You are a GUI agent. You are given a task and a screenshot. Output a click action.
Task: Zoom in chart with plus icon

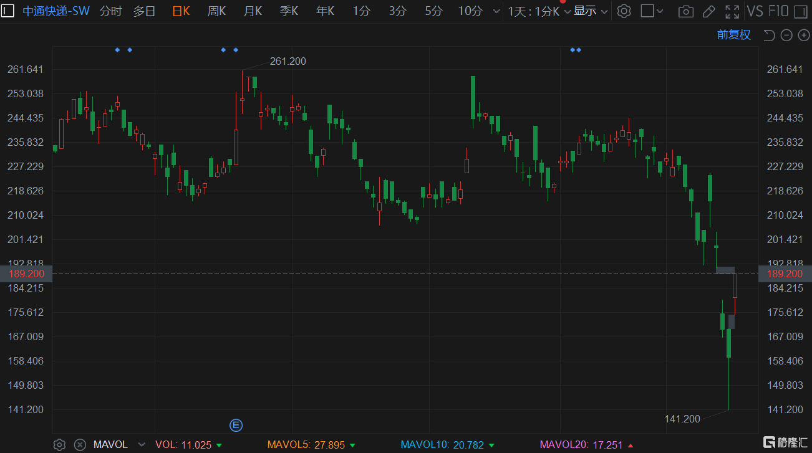[x=803, y=36]
